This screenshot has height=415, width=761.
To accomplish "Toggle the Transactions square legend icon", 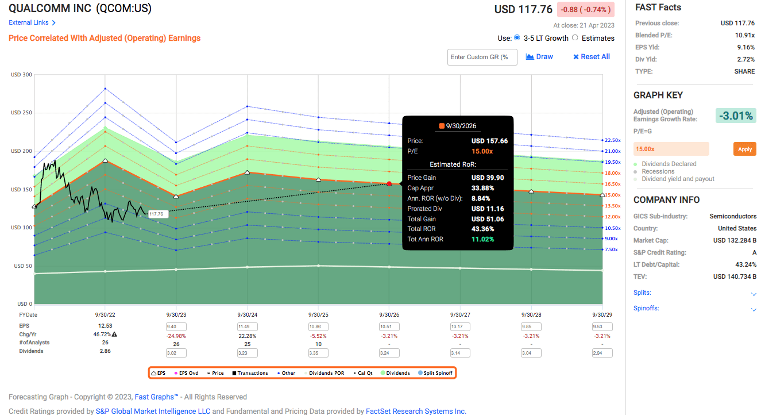I will (234, 373).
